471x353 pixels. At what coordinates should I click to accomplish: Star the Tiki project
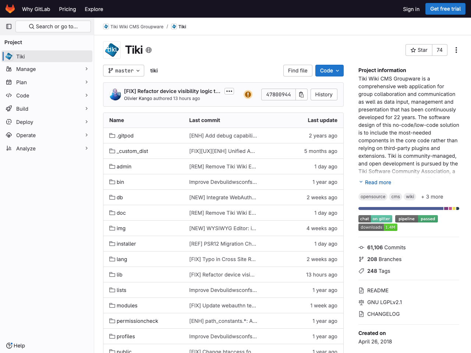[419, 50]
